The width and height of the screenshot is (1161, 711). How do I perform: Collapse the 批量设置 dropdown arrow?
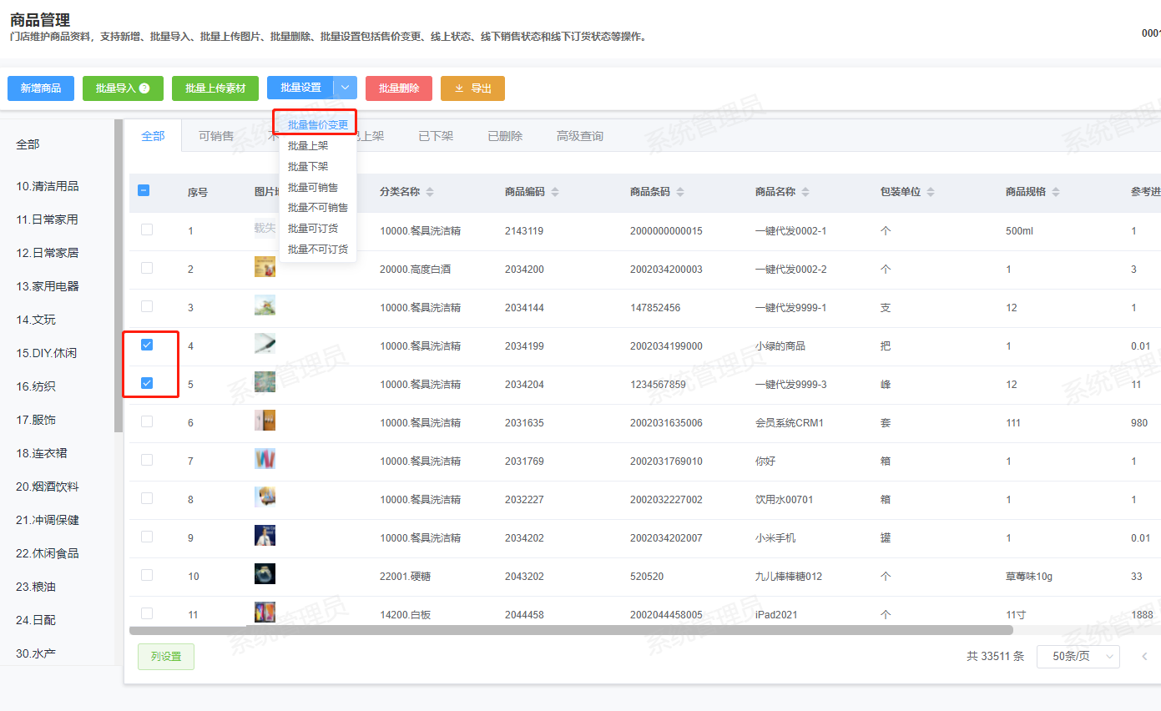tap(345, 88)
